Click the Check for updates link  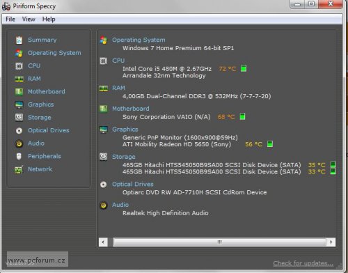303,263
